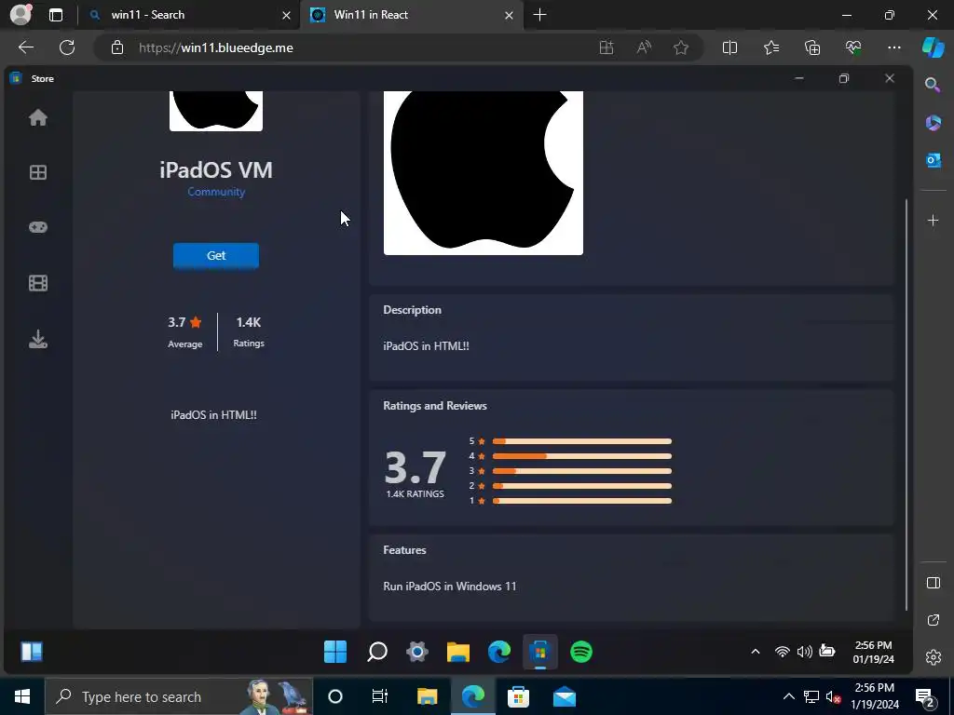
Task: Toggle split screen view
Action: (729, 47)
